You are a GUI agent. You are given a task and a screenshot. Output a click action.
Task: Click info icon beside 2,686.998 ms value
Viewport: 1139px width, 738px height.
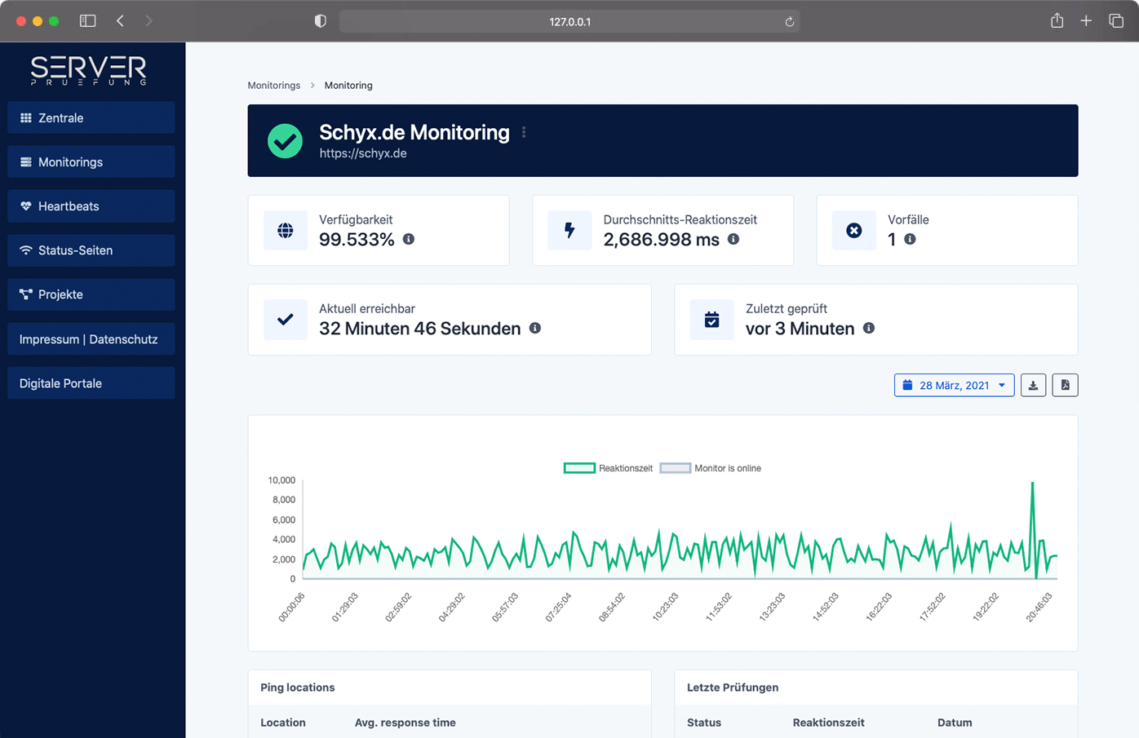(x=733, y=239)
